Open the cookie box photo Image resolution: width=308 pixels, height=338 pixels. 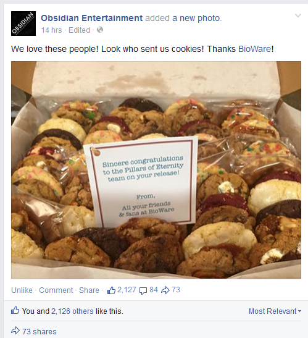(x=156, y=170)
